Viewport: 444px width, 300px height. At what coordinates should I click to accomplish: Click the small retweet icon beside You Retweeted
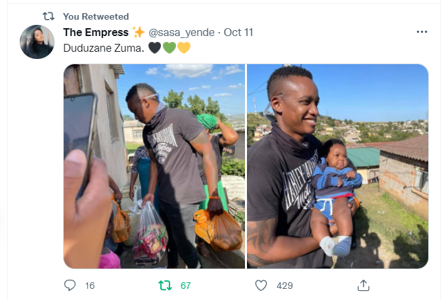(x=49, y=16)
